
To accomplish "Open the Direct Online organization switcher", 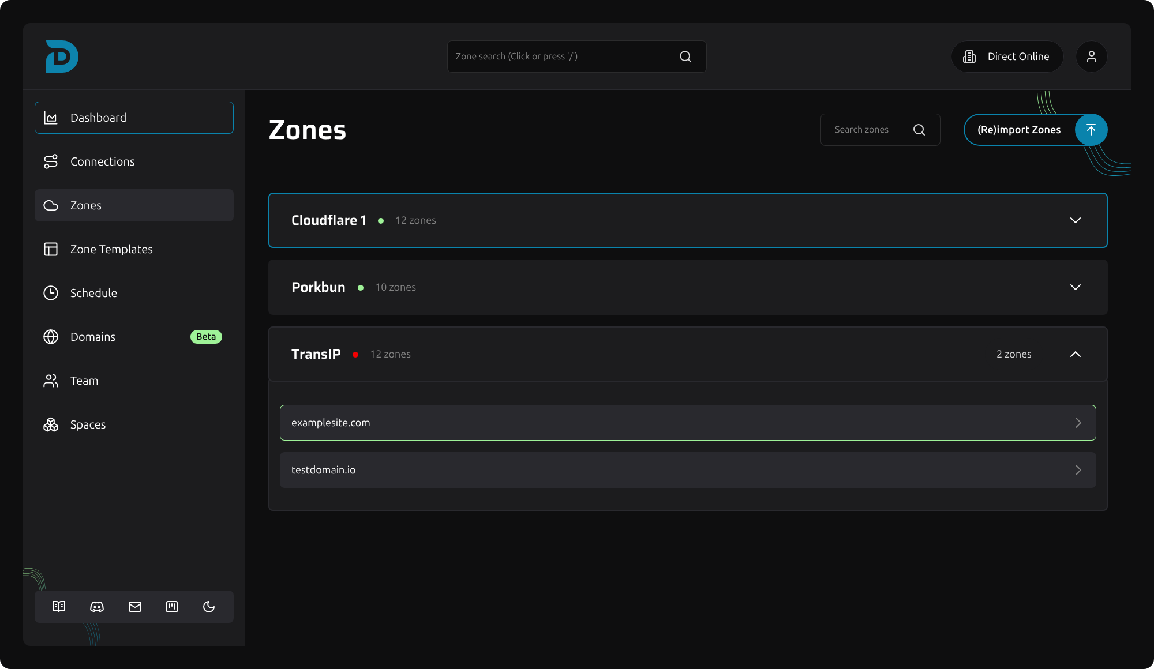I will pyautogui.click(x=1007, y=57).
